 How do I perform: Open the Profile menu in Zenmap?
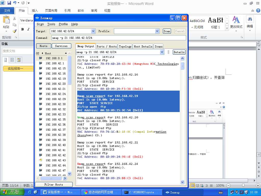(x=63, y=24)
